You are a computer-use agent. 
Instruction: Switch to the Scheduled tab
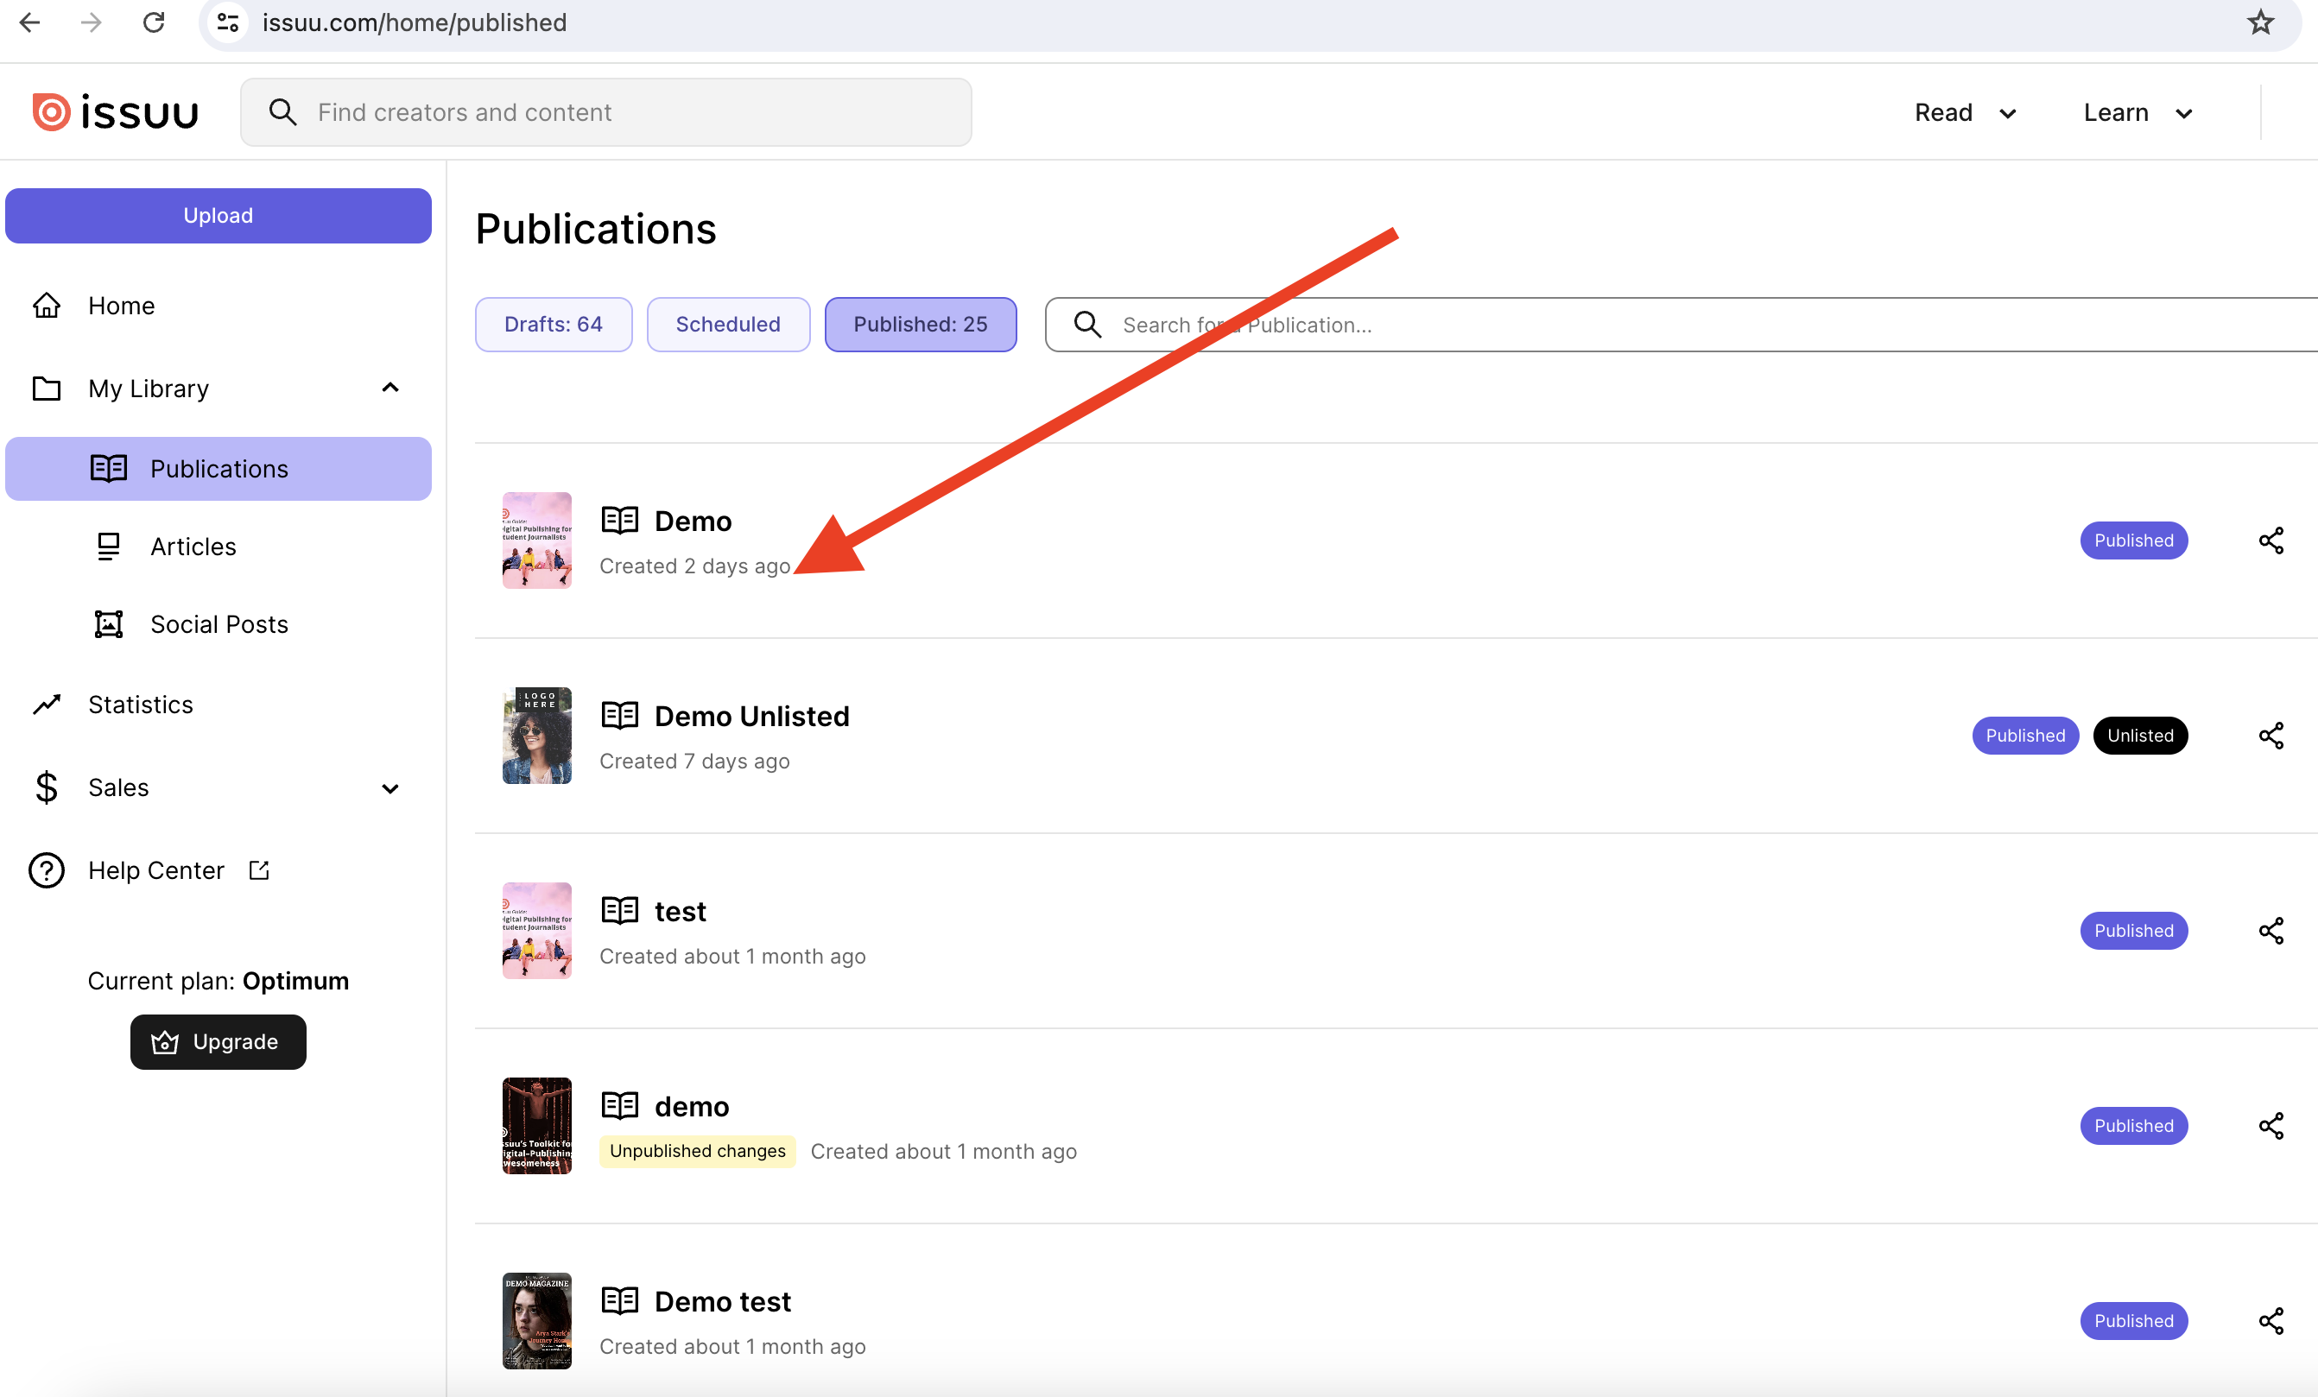[x=728, y=325]
